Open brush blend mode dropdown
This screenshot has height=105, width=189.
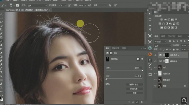tap(37, 5)
